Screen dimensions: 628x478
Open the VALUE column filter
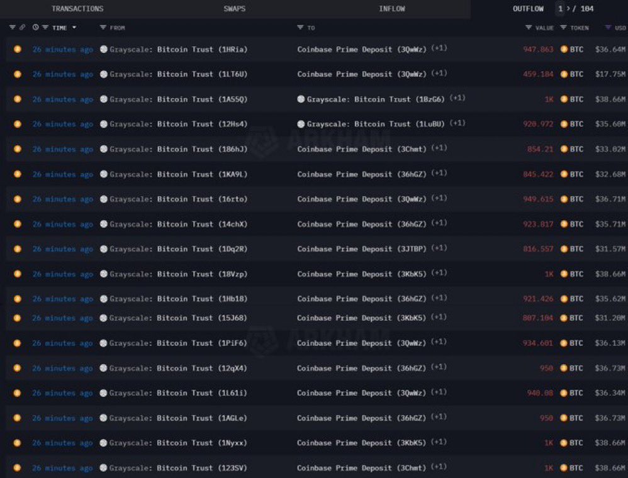tap(529, 27)
